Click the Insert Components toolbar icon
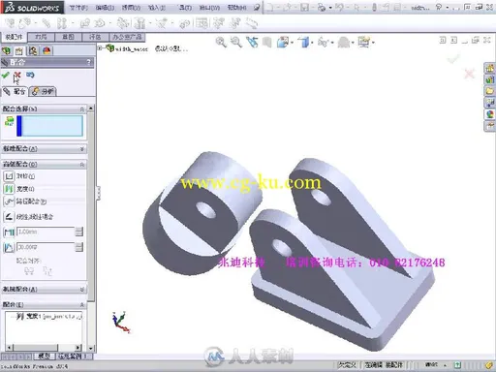Image resolution: width=496 pixels, height=372 pixels. pos(24,23)
